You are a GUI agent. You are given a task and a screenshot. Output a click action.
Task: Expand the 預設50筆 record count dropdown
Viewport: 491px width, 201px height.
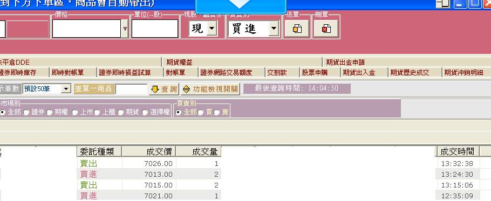pos(66,89)
